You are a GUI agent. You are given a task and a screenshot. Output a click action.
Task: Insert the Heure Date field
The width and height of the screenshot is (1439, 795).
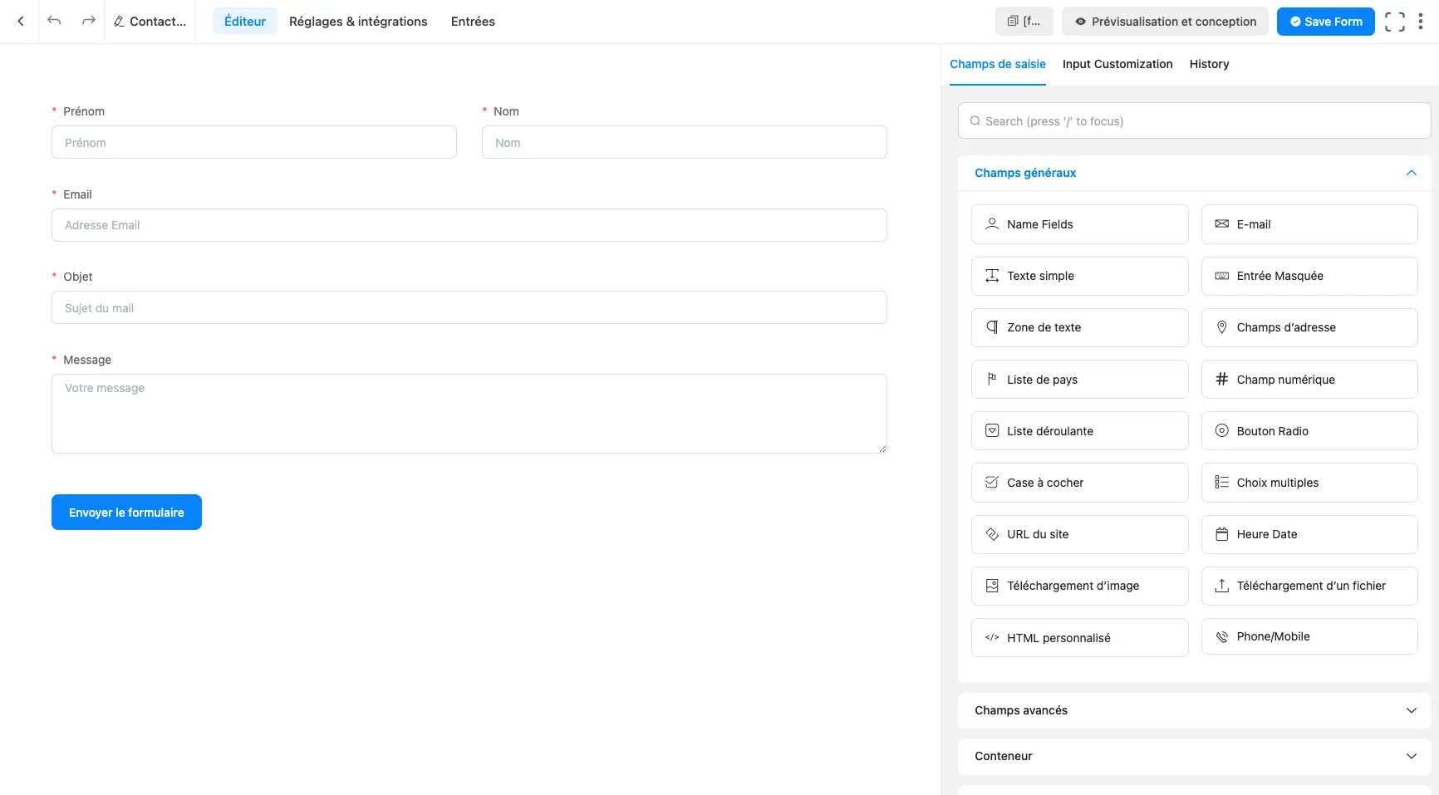(1309, 534)
